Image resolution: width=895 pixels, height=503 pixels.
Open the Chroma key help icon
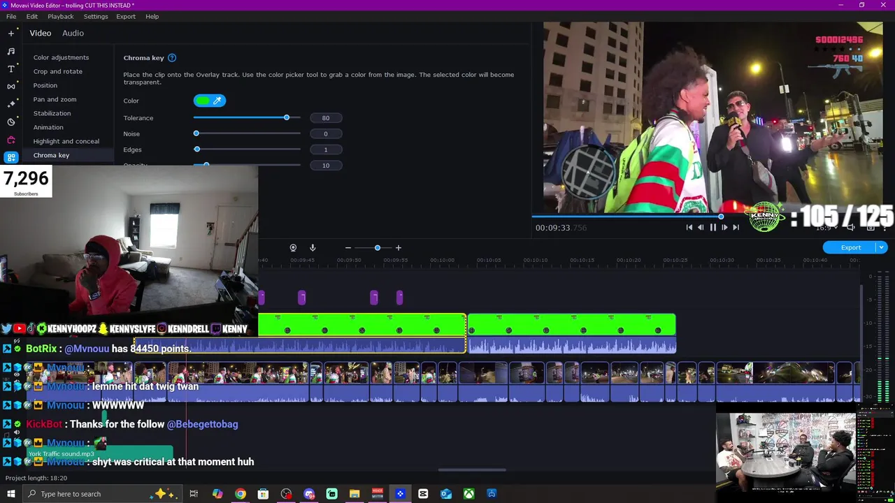172,58
